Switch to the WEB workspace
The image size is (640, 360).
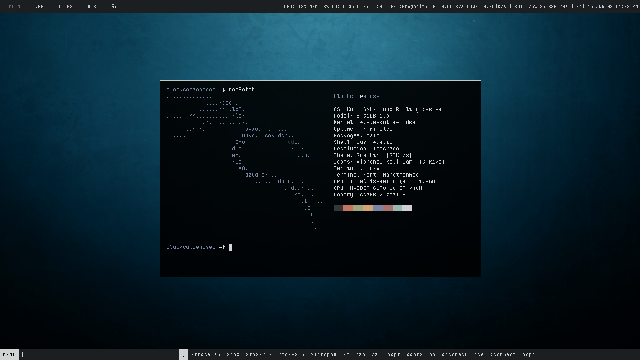point(39,7)
